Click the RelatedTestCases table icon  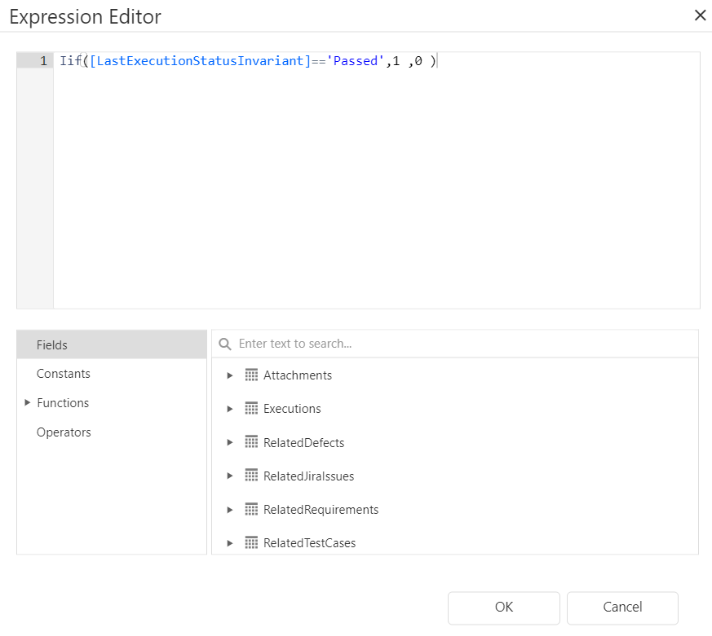pyautogui.click(x=251, y=542)
